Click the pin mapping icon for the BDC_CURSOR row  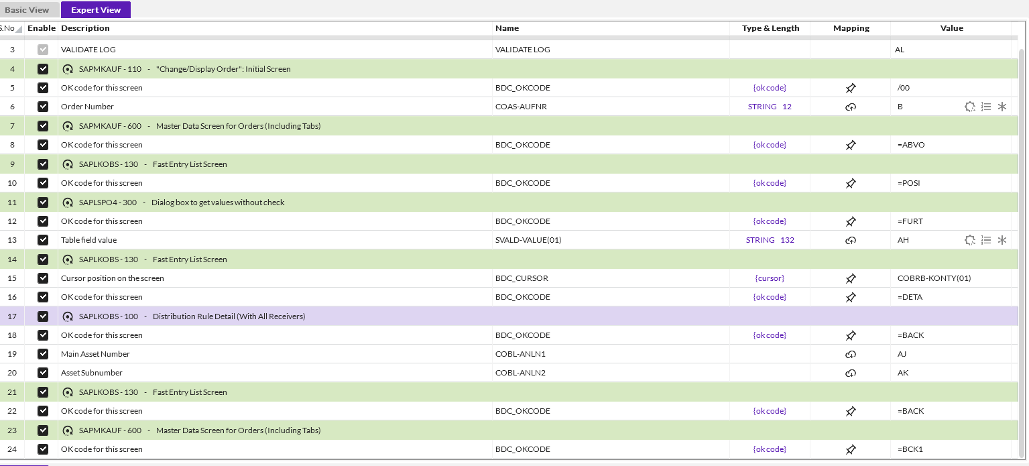(x=851, y=278)
